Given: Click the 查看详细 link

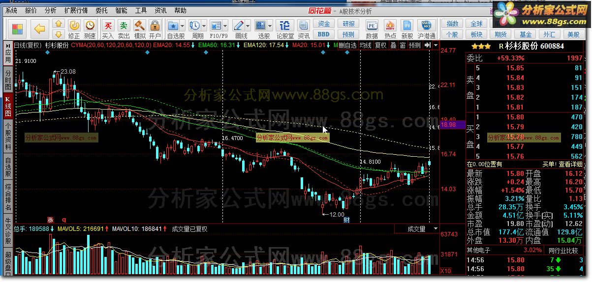Looking at the screenshot, I should point(571,164).
